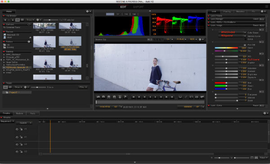This screenshot has height=164, width=270.
Task: Adjust the Kelvin color temperature slider
Action: click(226, 48)
